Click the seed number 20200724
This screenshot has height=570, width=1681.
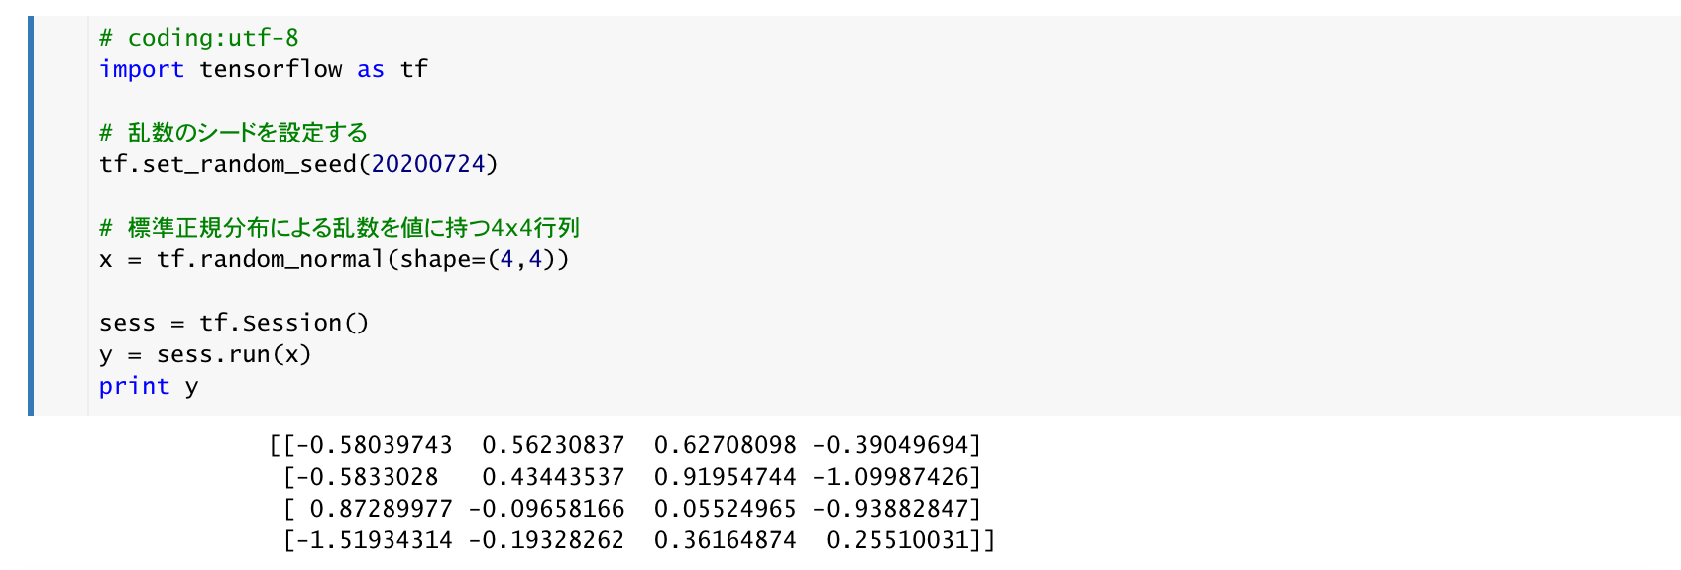coord(428,164)
